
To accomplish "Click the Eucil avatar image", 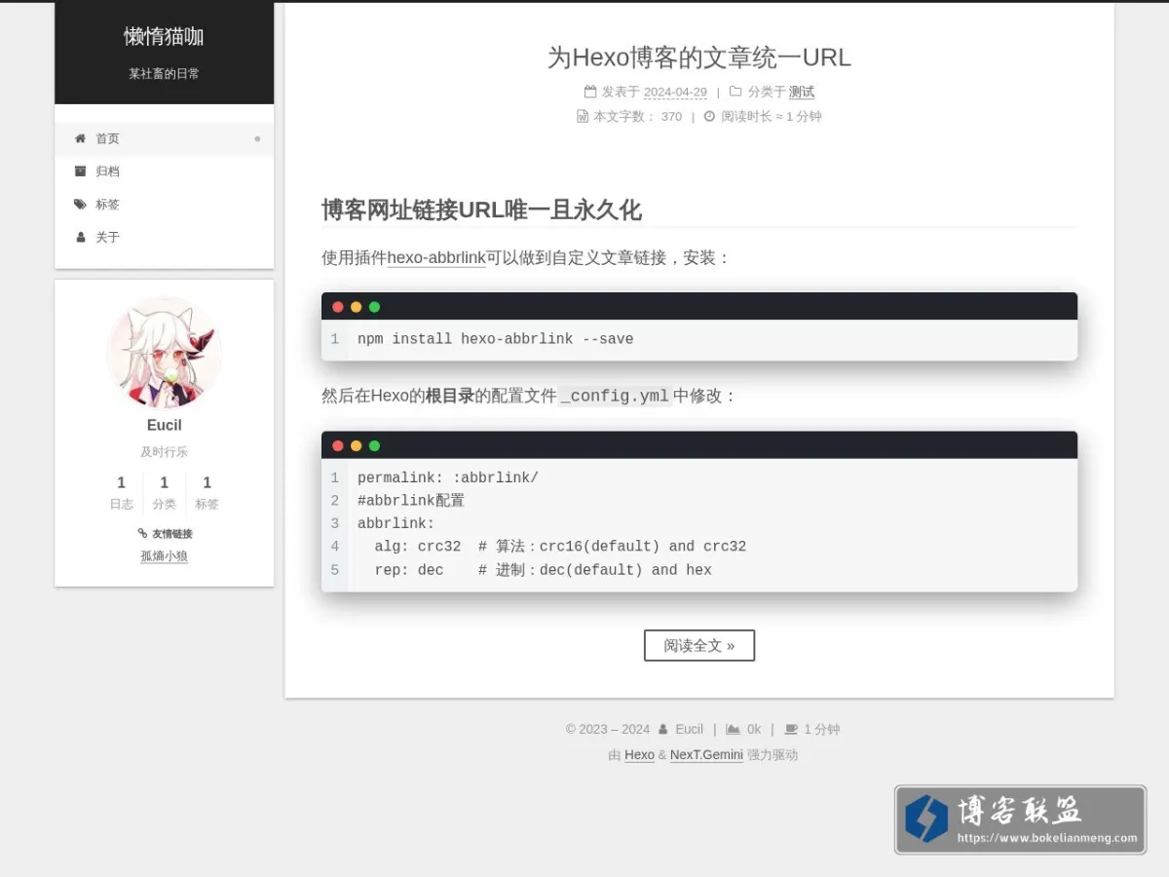I will [164, 354].
